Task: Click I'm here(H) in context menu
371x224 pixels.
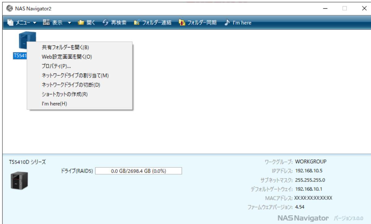Action: point(54,104)
